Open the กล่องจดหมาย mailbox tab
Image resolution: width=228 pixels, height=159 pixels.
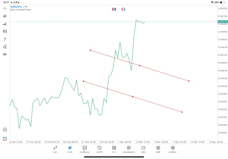(x=129, y=149)
